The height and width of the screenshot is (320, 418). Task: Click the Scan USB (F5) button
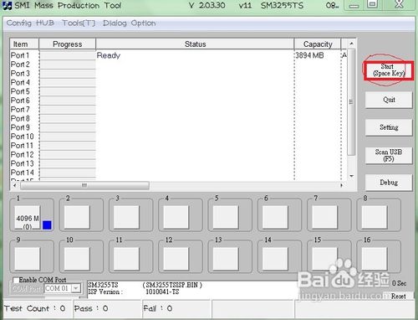tap(389, 155)
